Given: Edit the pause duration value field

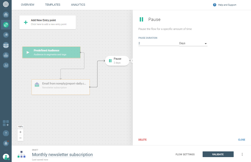Looking at the screenshot, I should 158,43.
